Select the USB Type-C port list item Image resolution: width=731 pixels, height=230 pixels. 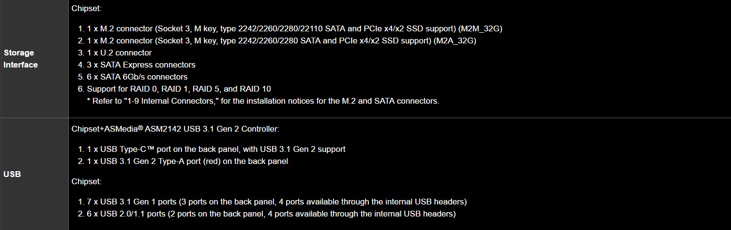pyautogui.click(x=216, y=149)
